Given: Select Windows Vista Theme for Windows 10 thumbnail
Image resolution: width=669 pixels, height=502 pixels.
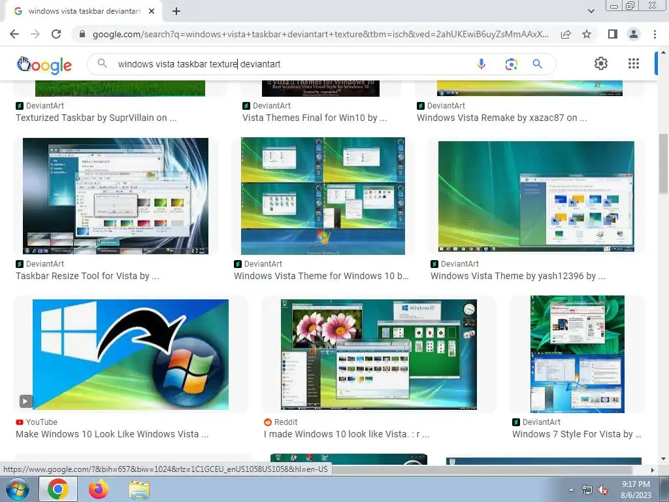Looking at the screenshot, I should [x=323, y=196].
